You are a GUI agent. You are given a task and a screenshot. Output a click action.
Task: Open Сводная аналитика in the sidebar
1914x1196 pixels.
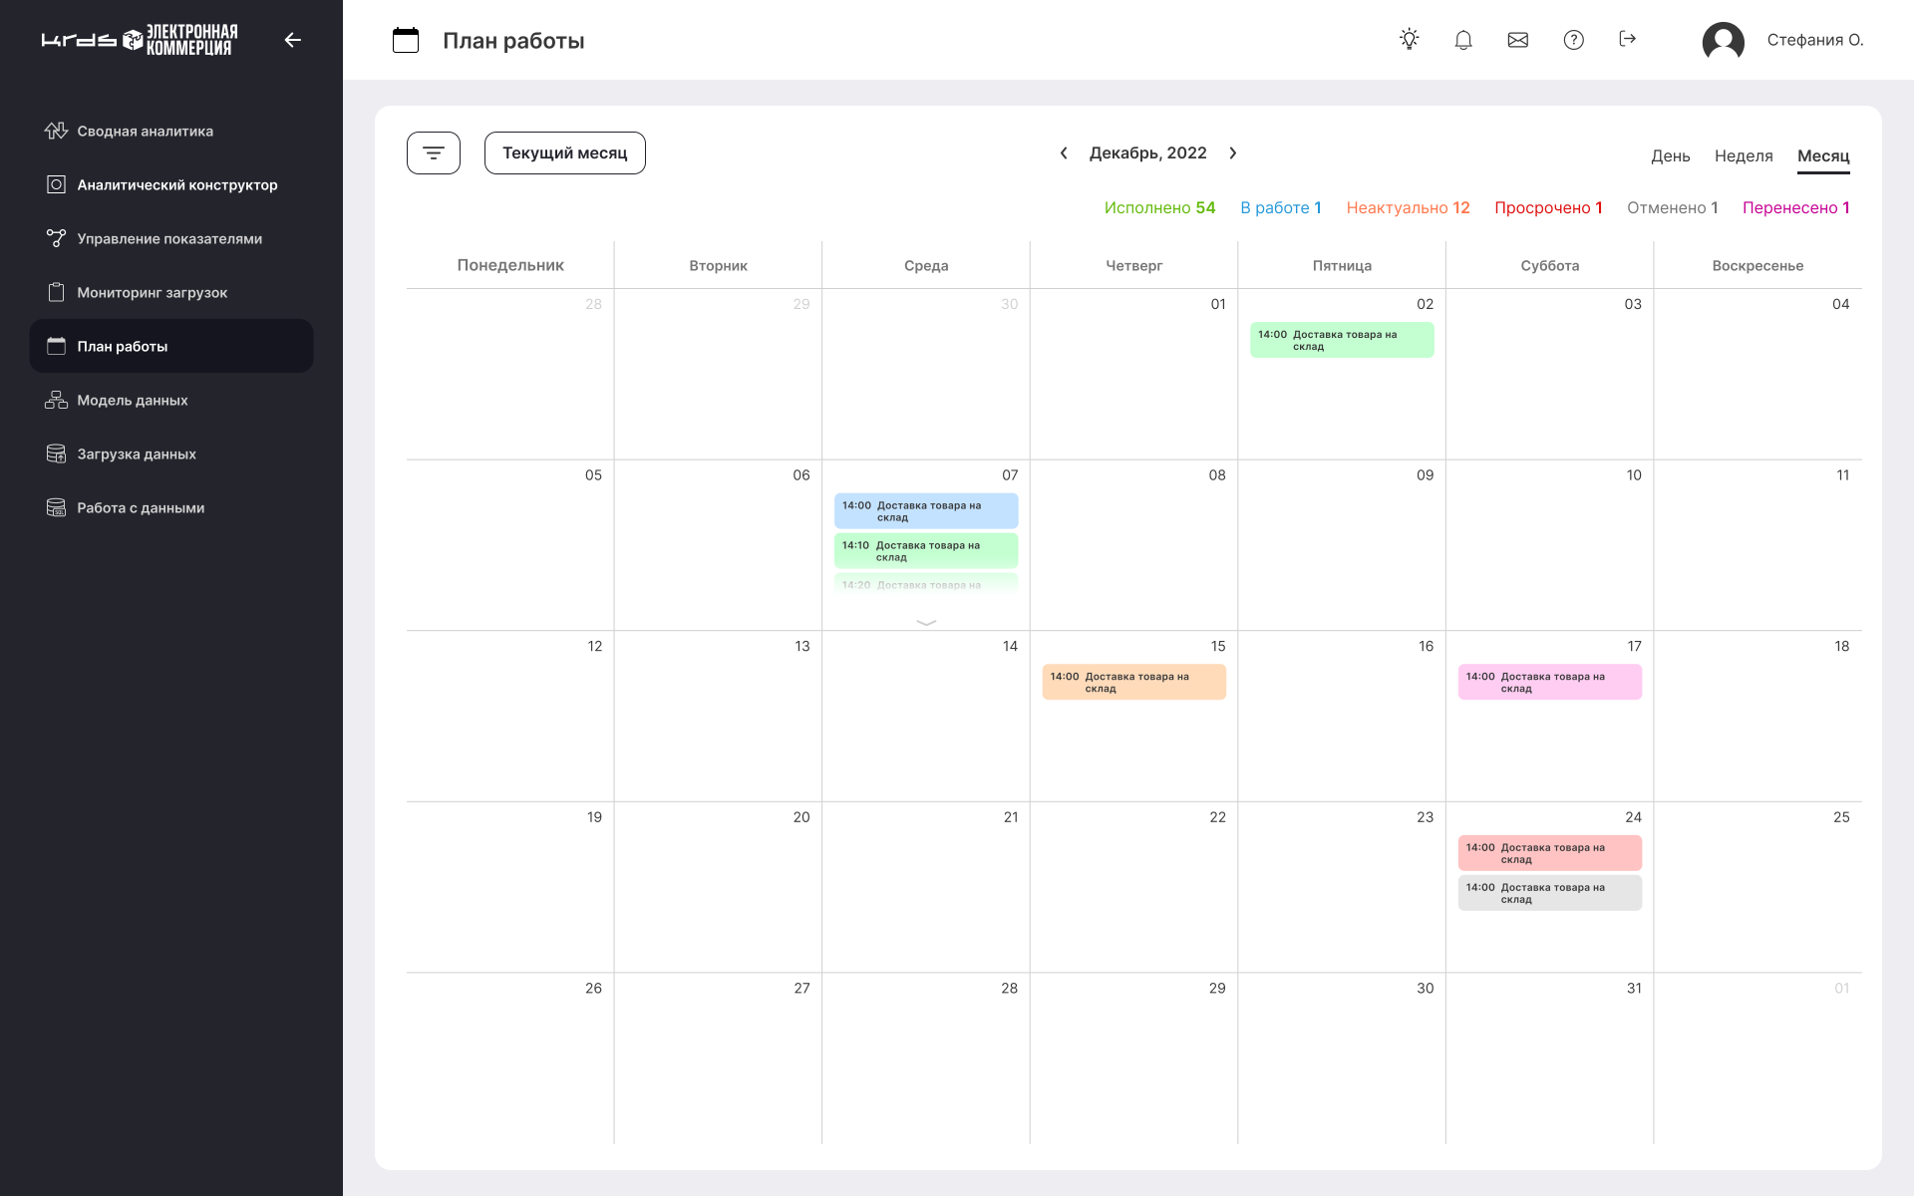point(145,131)
